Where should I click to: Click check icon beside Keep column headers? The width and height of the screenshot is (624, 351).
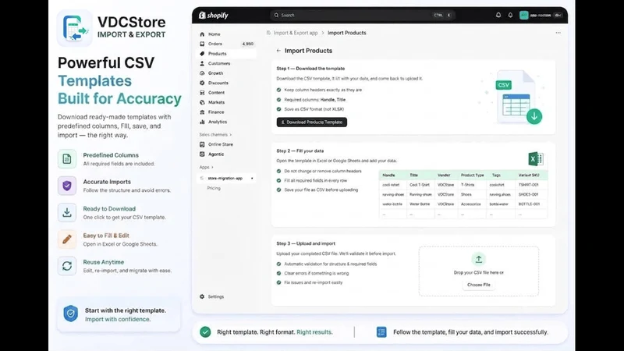click(278, 90)
